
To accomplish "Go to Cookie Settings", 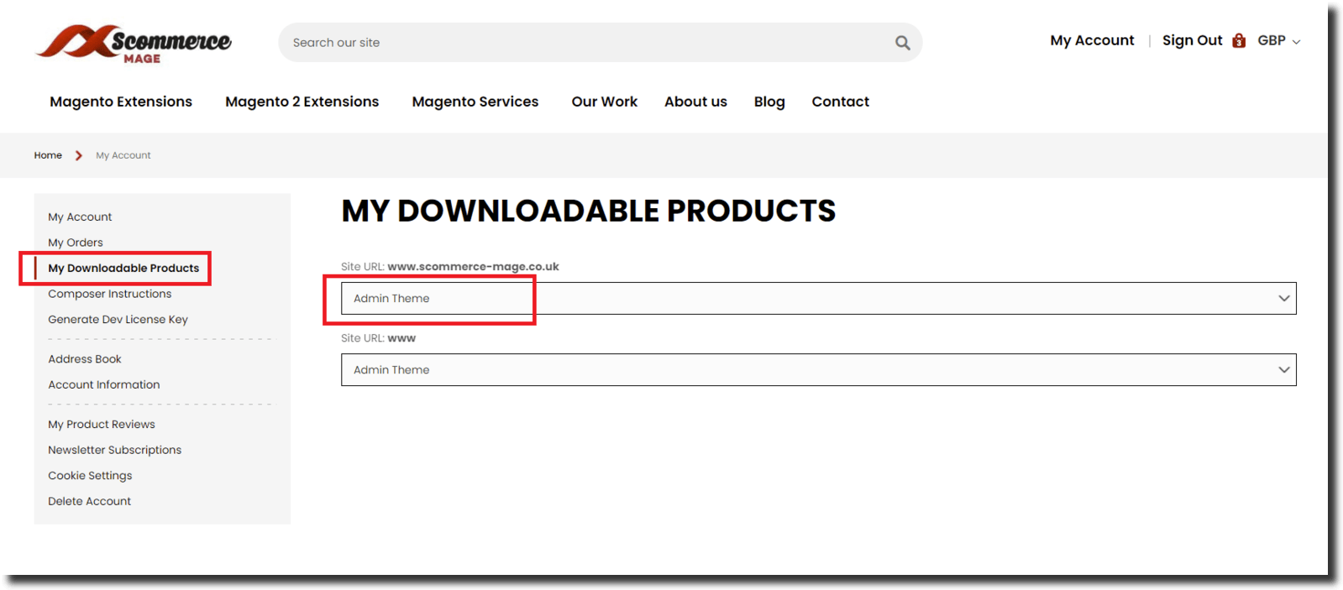I will pos(90,476).
